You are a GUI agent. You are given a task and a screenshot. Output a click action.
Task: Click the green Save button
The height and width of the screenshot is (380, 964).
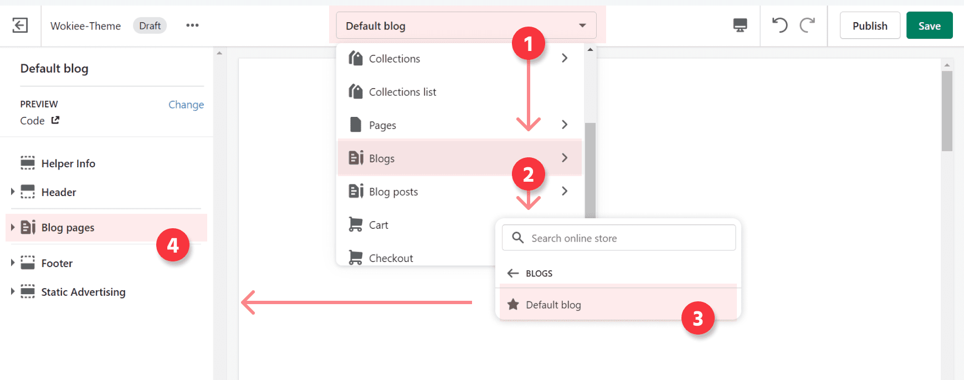tap(929, 26)
